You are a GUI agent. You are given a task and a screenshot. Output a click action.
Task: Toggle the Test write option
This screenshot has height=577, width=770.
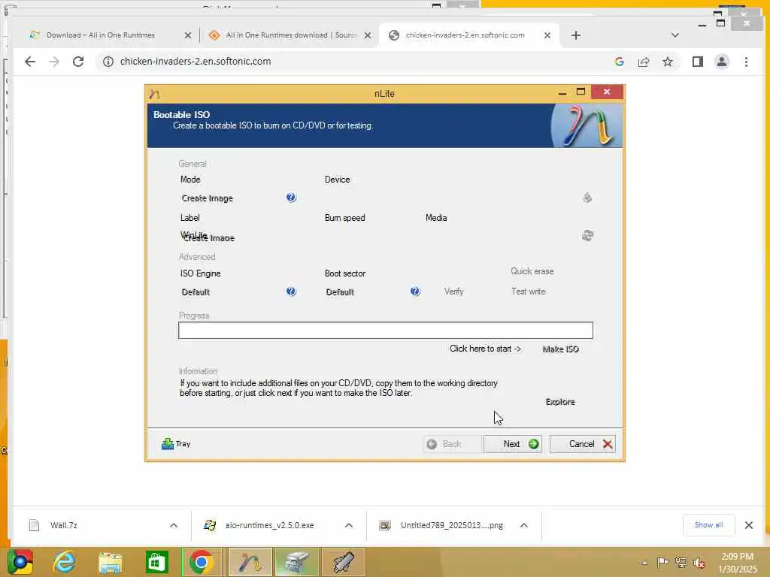point(529,292)
